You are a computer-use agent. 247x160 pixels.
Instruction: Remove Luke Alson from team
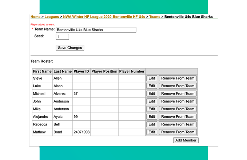[x=178, y=86]
